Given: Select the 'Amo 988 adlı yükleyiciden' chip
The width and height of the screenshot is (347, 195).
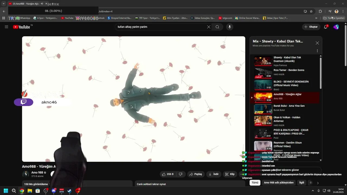Looking at the screenshot, I should click(x=279, y=183).
